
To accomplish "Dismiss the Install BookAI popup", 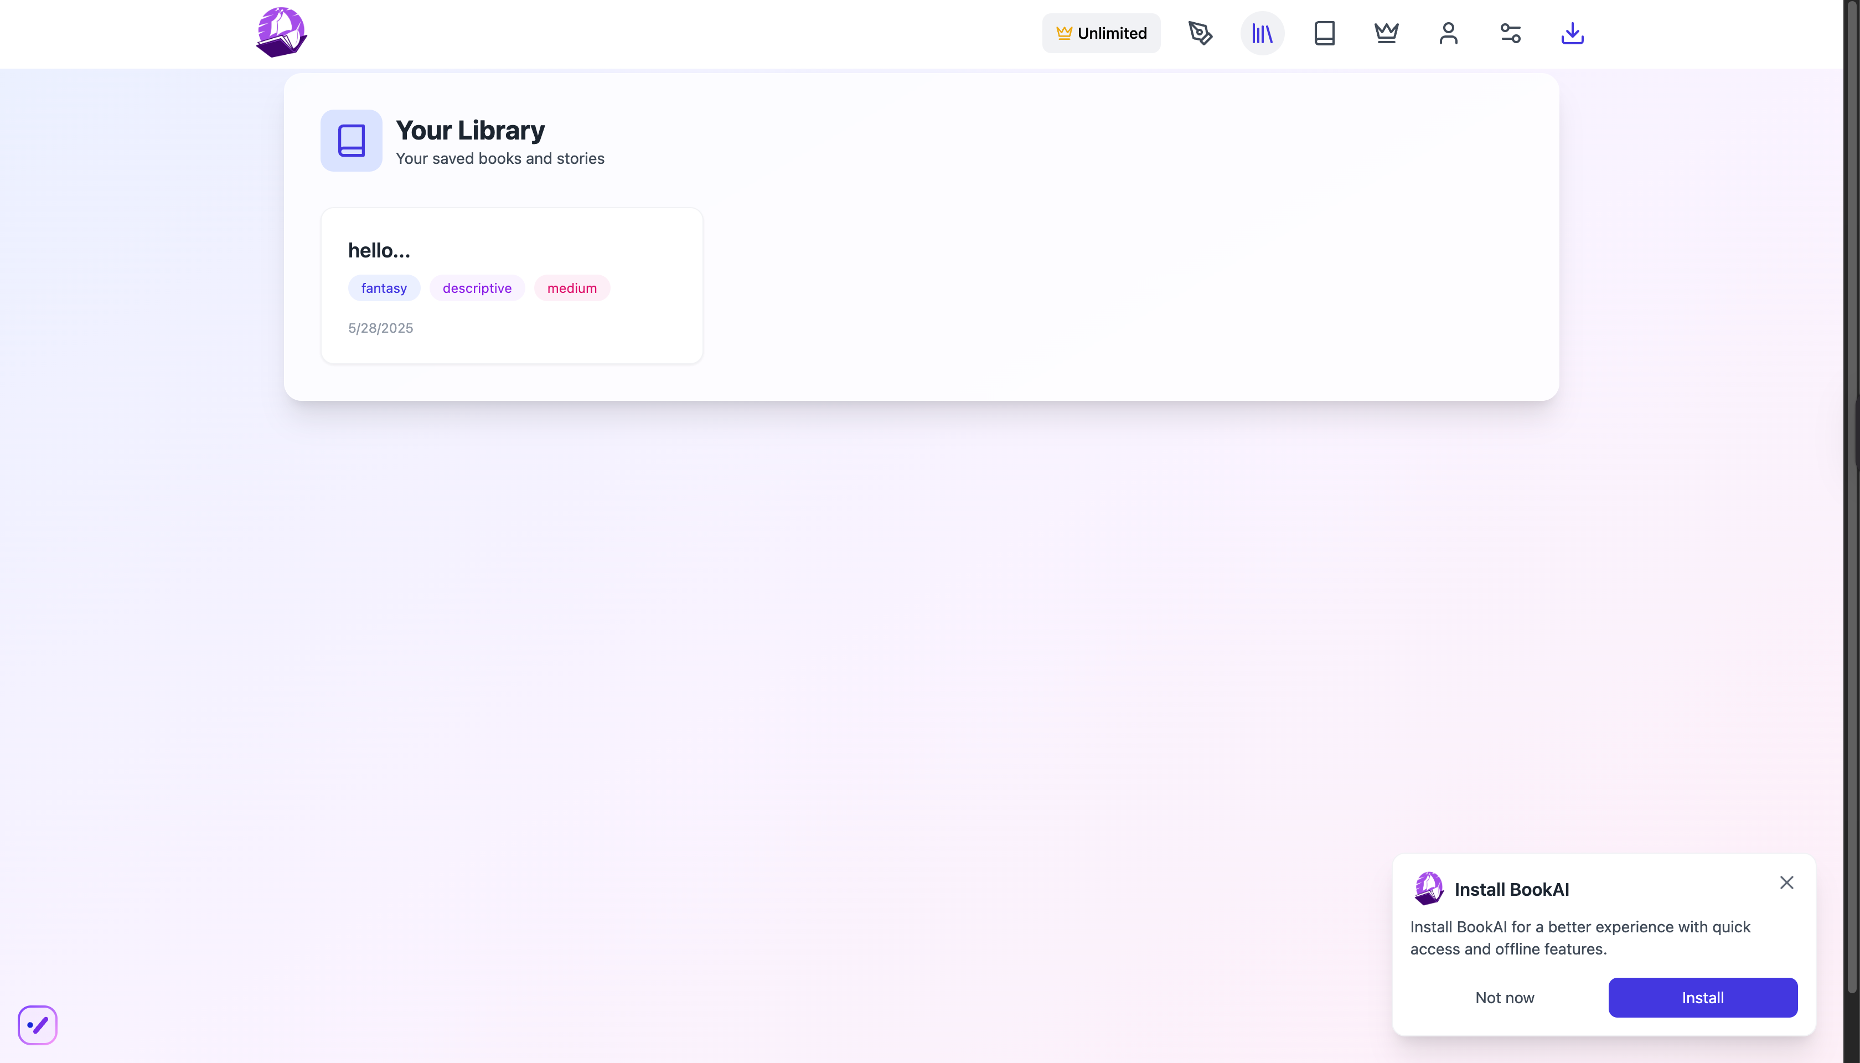I will click(1786, 883).
